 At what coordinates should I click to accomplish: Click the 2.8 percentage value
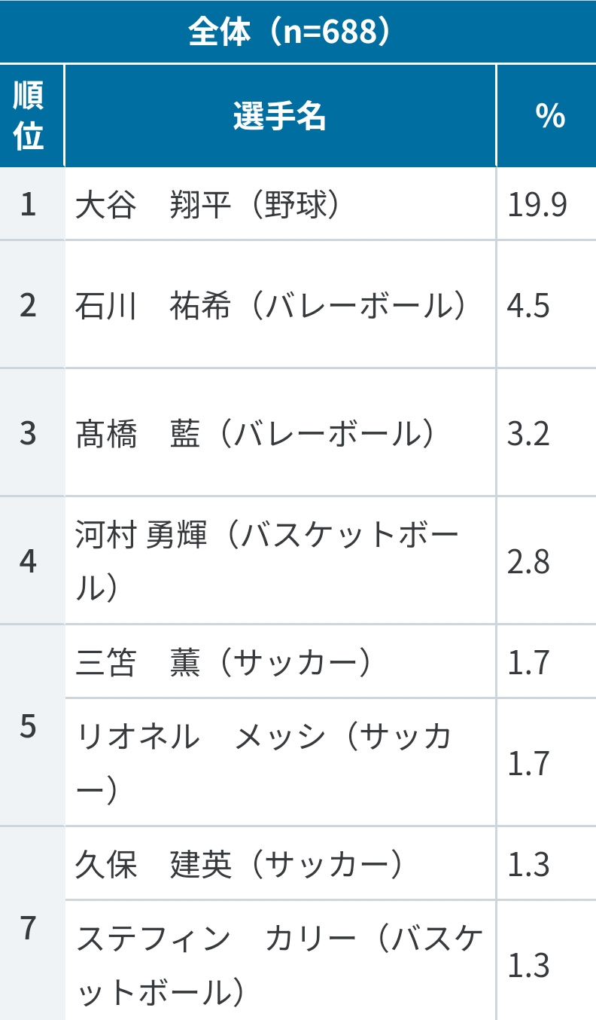click(x=546, y=560)
